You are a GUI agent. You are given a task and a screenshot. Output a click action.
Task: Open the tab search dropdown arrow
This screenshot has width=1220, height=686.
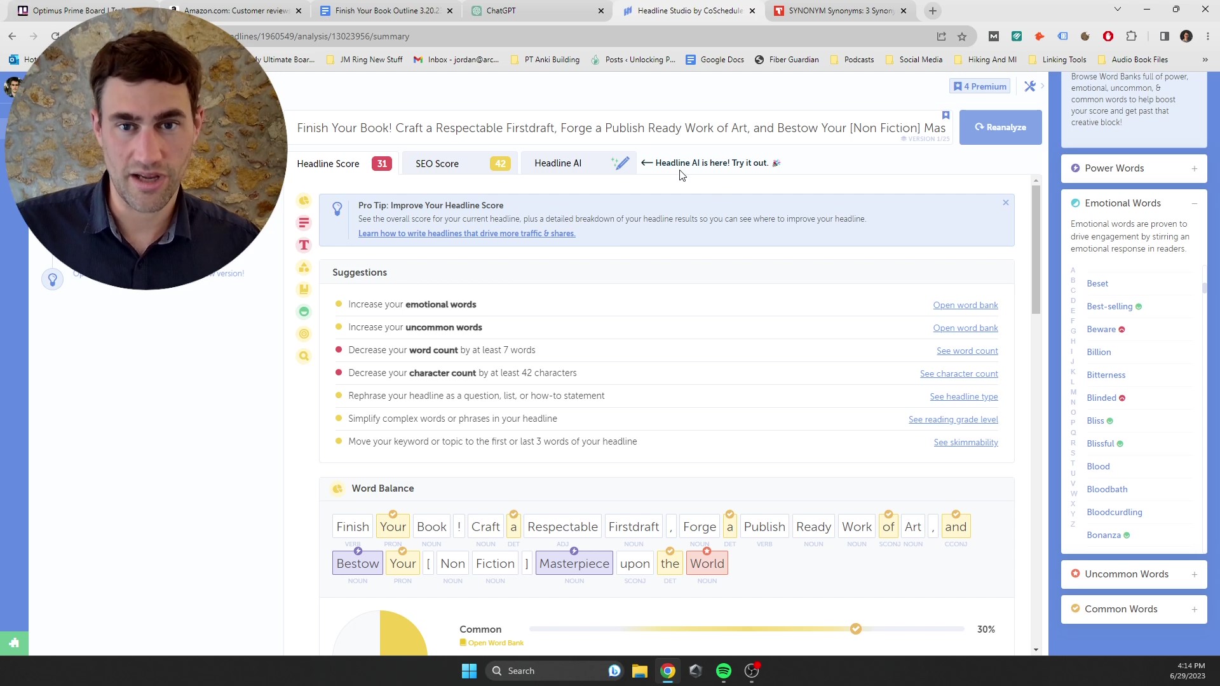pos(1118,10)
